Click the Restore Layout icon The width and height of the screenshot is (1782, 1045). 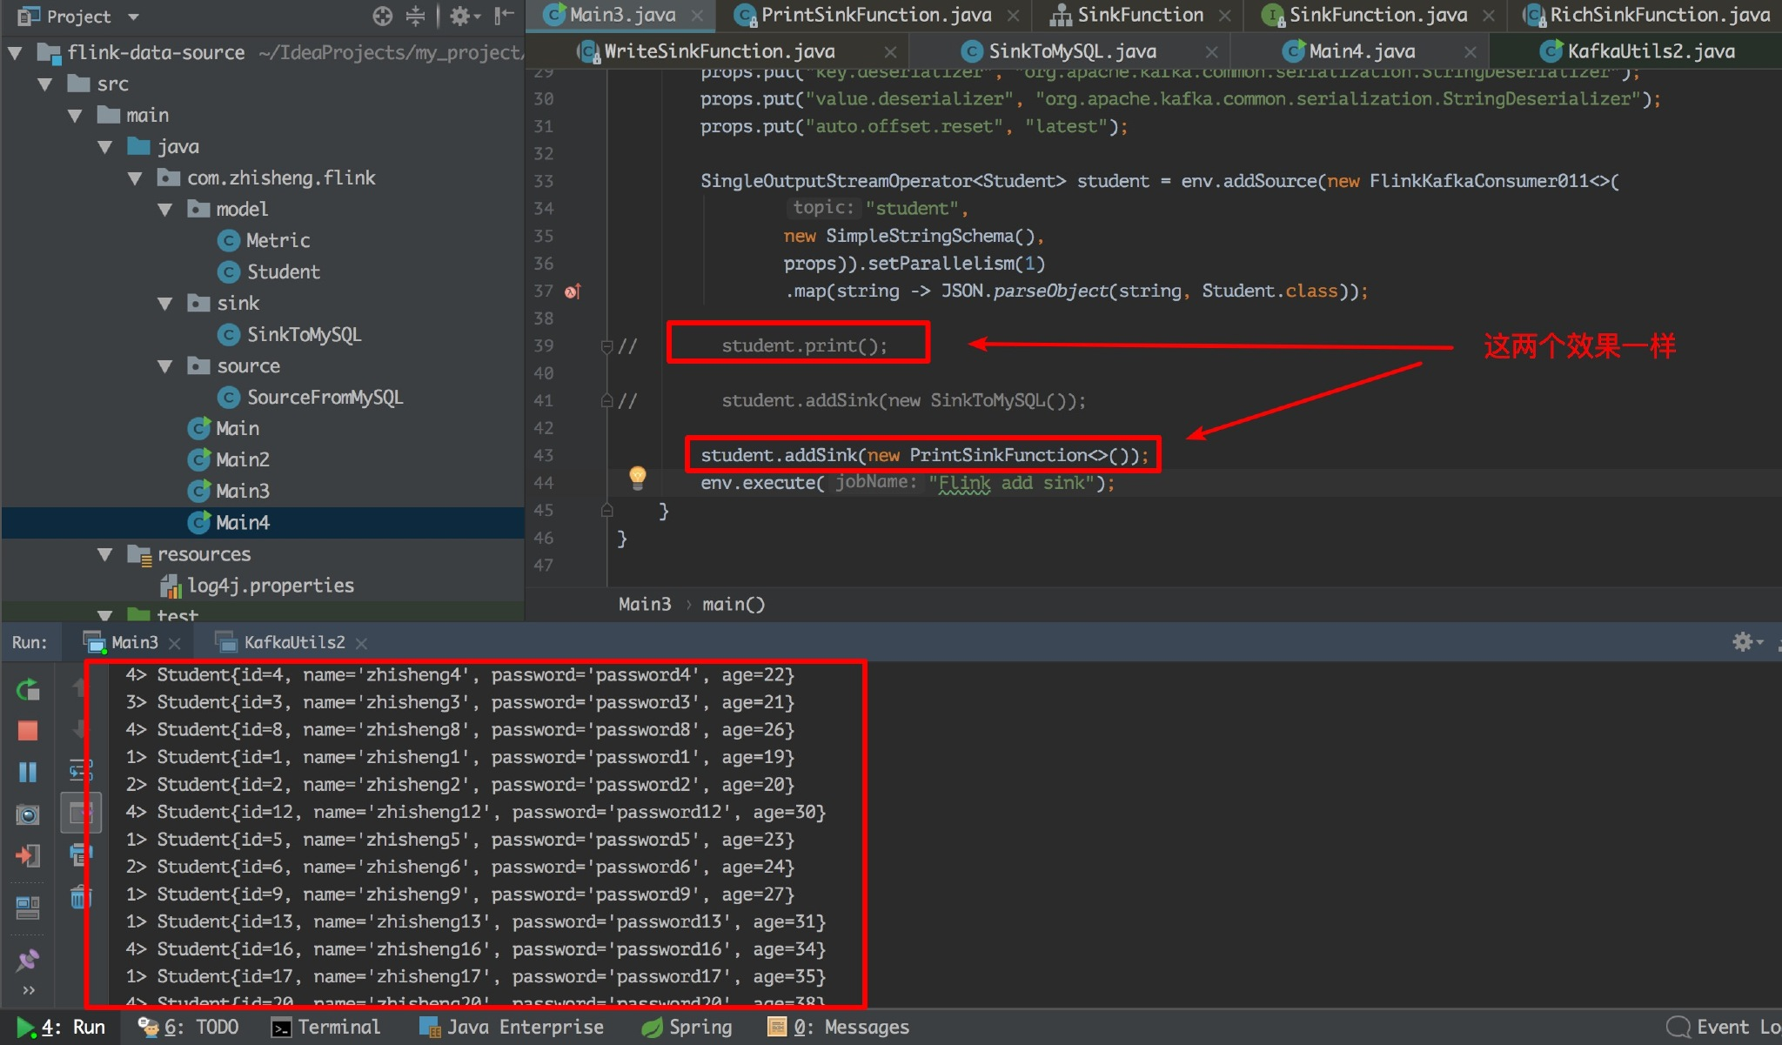28,908
